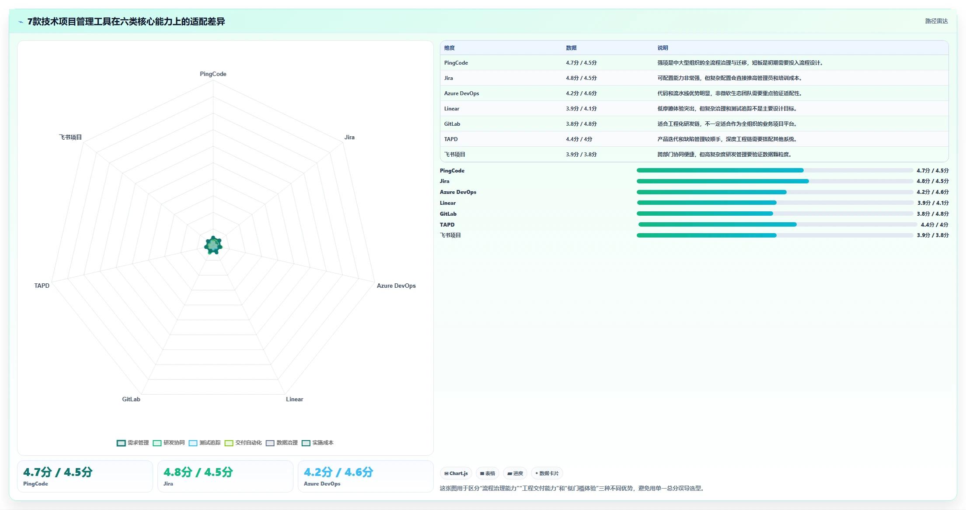The height and width of the screenshot is (510, 966).
Task: Click the note starting 代码和流水线优势明显
Action: point(730,93)
